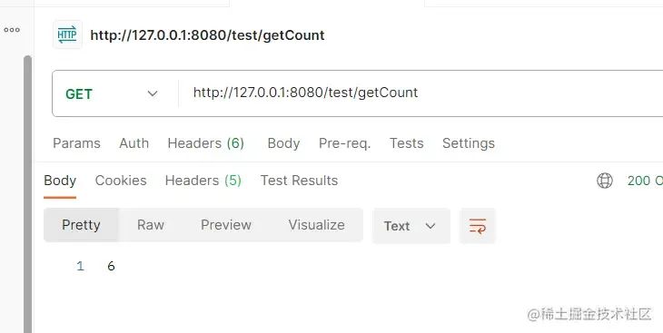
Task: Click the left vertical scrollbar
Action: point(27,194)
